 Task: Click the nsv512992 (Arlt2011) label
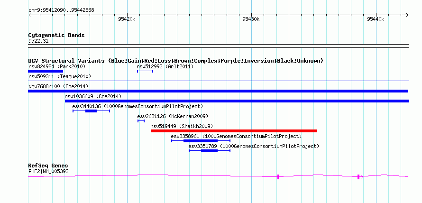click(165, 66)
